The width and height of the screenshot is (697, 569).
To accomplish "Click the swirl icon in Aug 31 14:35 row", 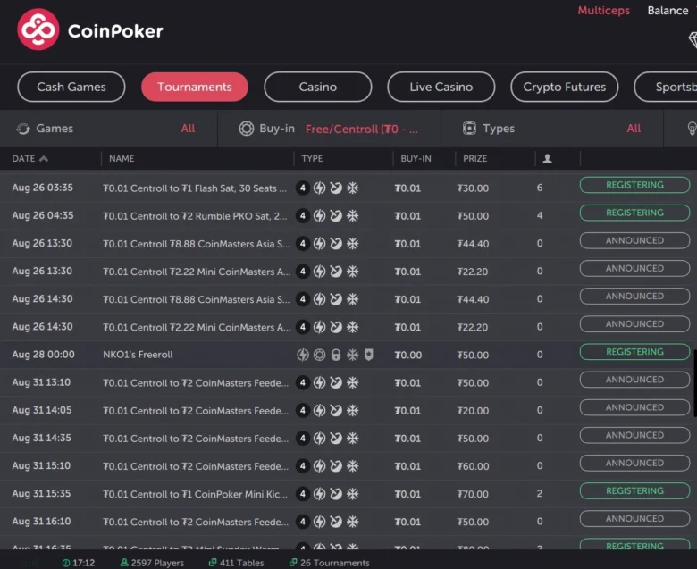I will (336, 439).
